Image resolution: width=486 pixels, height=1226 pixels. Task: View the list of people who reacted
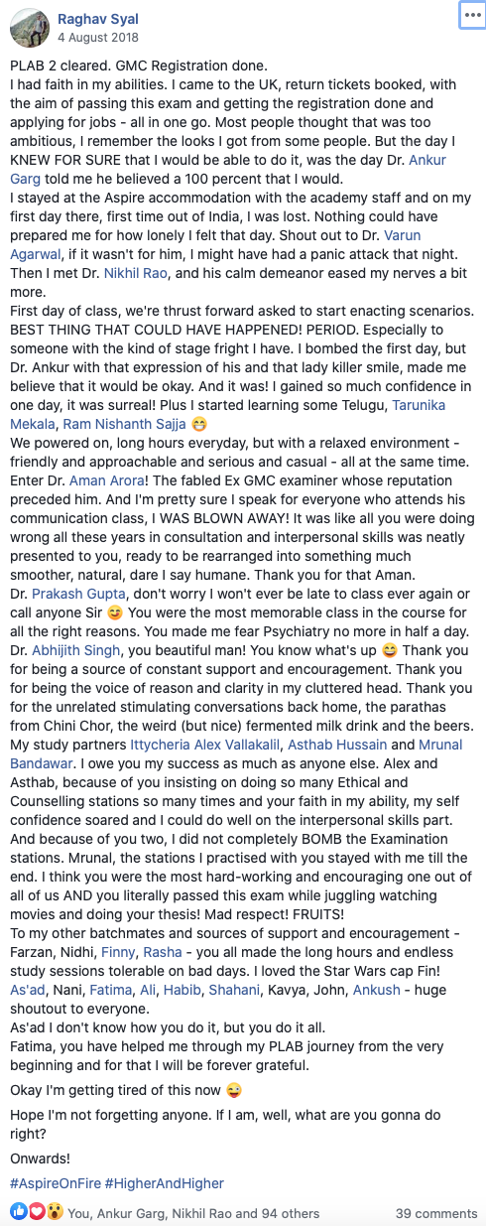coord(192,1213)
